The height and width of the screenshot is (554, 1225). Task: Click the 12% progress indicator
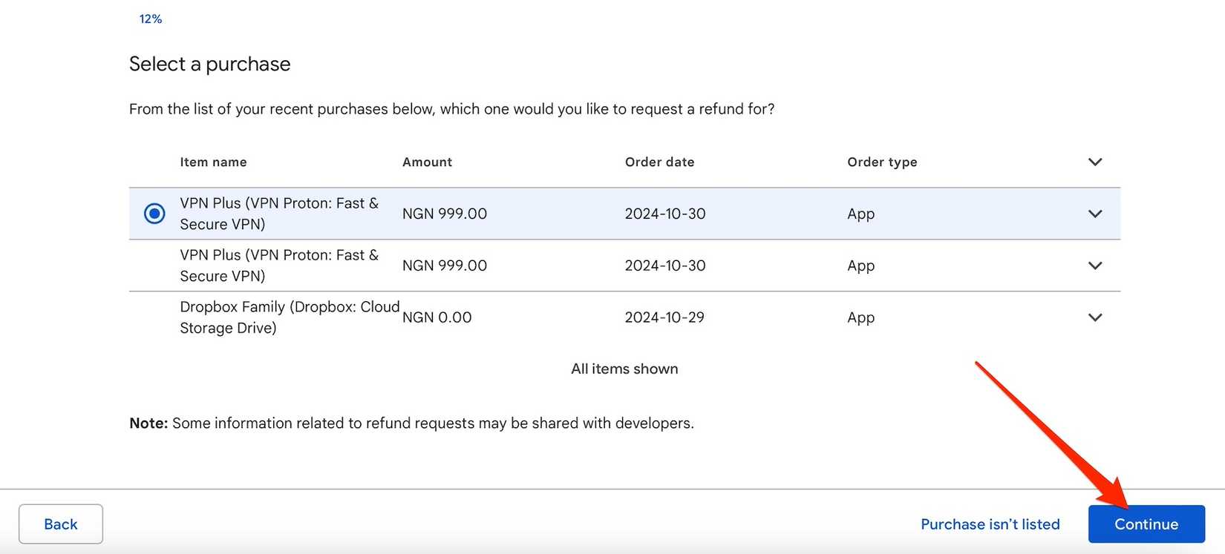[151, 19]
